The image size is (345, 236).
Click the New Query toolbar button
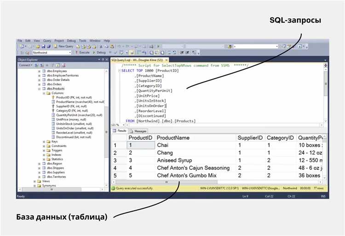[x=63, y=46]
